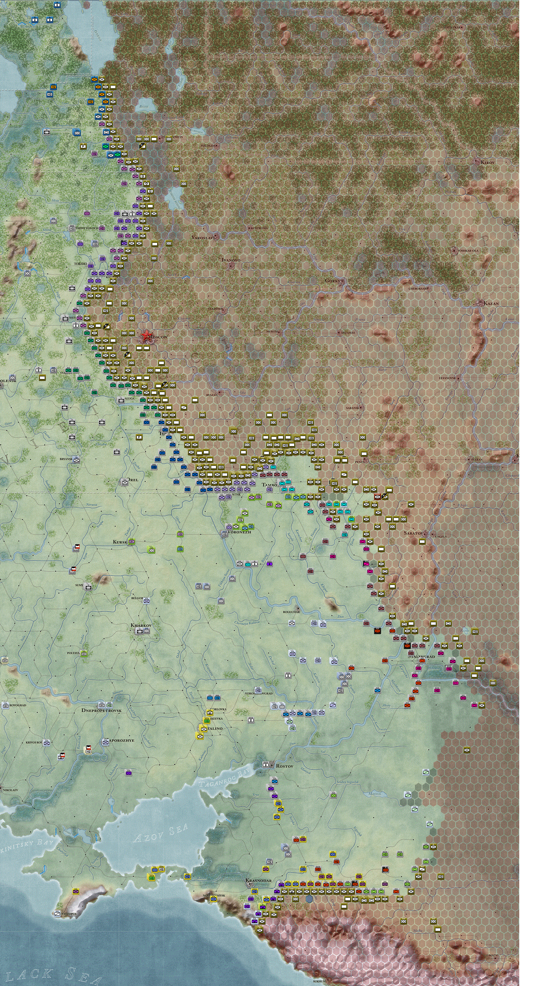Select the lone purple counter south of Zaporozhye
This screenshot has width=536, height=986.
point(129,773)
